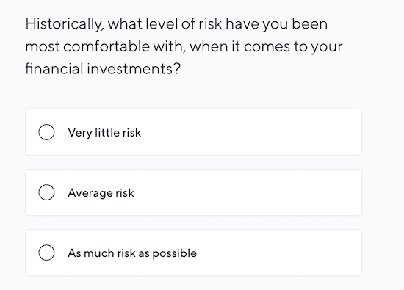Screen dimensions: 404x290
Task: Choose the As much risk as possible card
Action: pyautogui.click(x=193, y=253)
